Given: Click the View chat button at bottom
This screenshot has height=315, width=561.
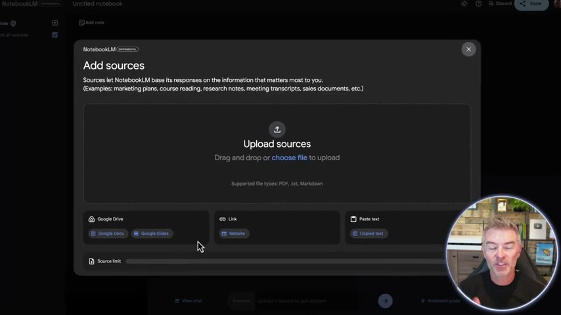Looking at the screenshot, I should (x=189, y=301).
